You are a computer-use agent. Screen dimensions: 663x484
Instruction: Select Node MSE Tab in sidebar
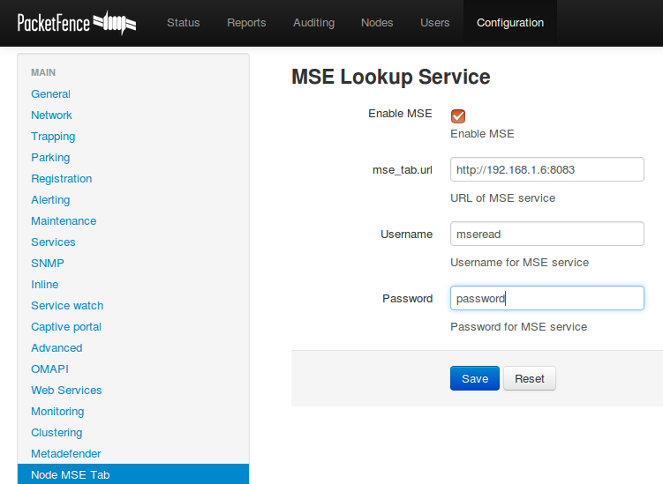(133, 474)
